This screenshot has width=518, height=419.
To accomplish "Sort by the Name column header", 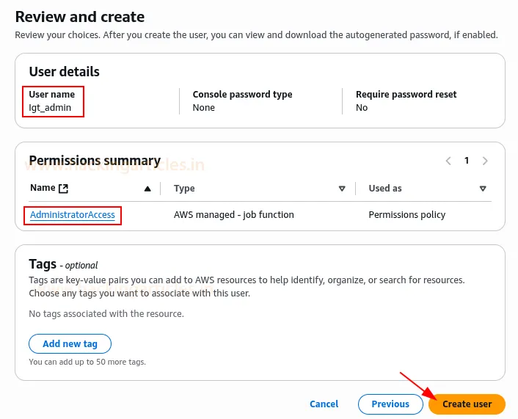I will click(x=43, y=188).
